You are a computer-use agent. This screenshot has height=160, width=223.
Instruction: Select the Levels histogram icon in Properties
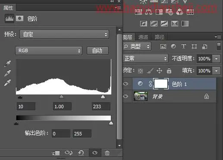point(9,19)
